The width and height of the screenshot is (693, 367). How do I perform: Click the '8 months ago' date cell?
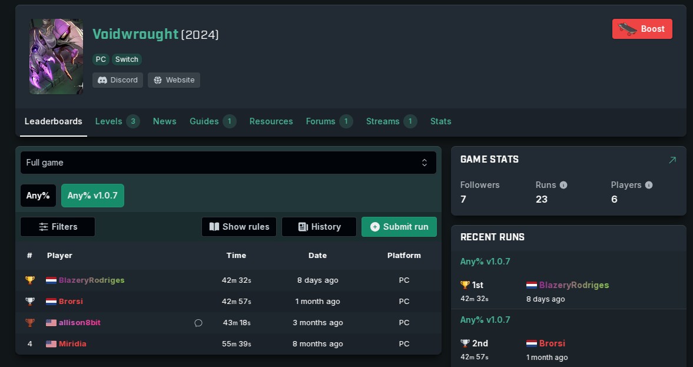[x=318, y=344]
